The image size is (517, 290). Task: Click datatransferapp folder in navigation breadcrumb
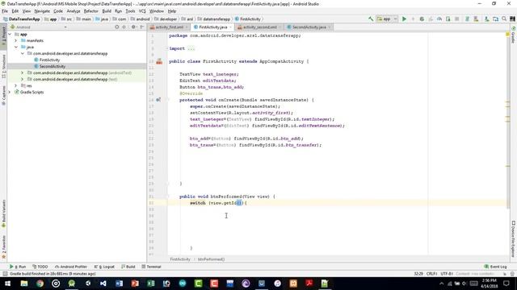213,19
